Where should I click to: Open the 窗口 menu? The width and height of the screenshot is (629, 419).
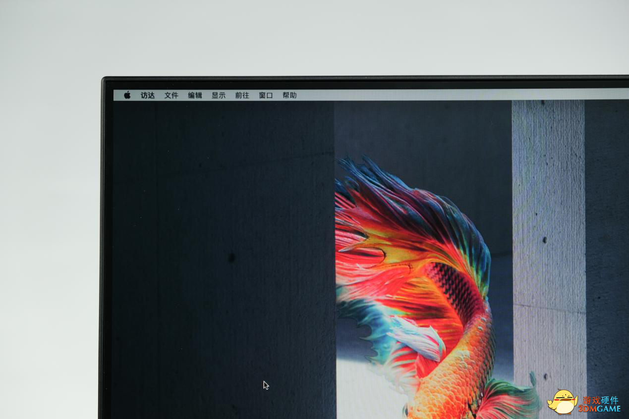(x=266, y=95)
